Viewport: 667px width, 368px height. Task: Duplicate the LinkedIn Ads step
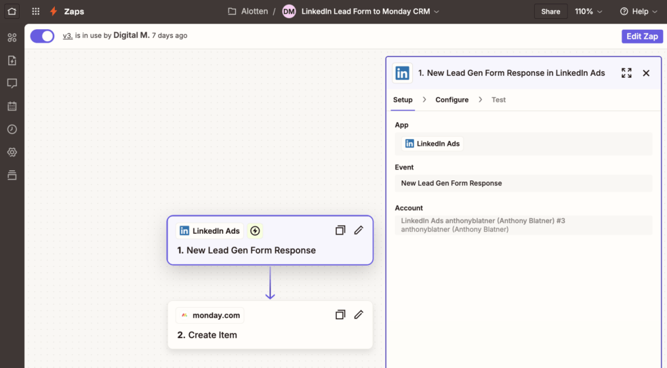click(x=340, y=230)
